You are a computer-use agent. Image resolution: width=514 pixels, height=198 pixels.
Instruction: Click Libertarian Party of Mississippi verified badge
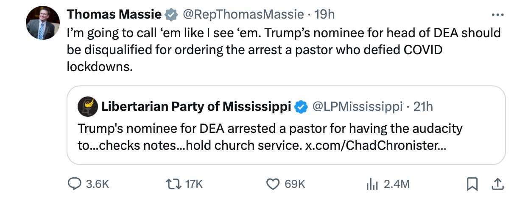(301, 107)
